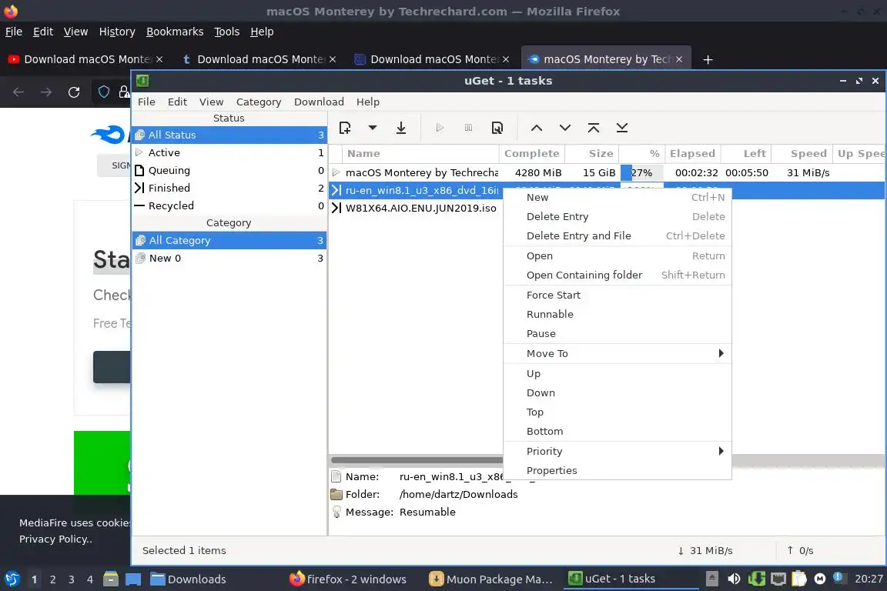Choose Delete Entry and File
This screenshot has width=887, height=591.
point(618,235)
